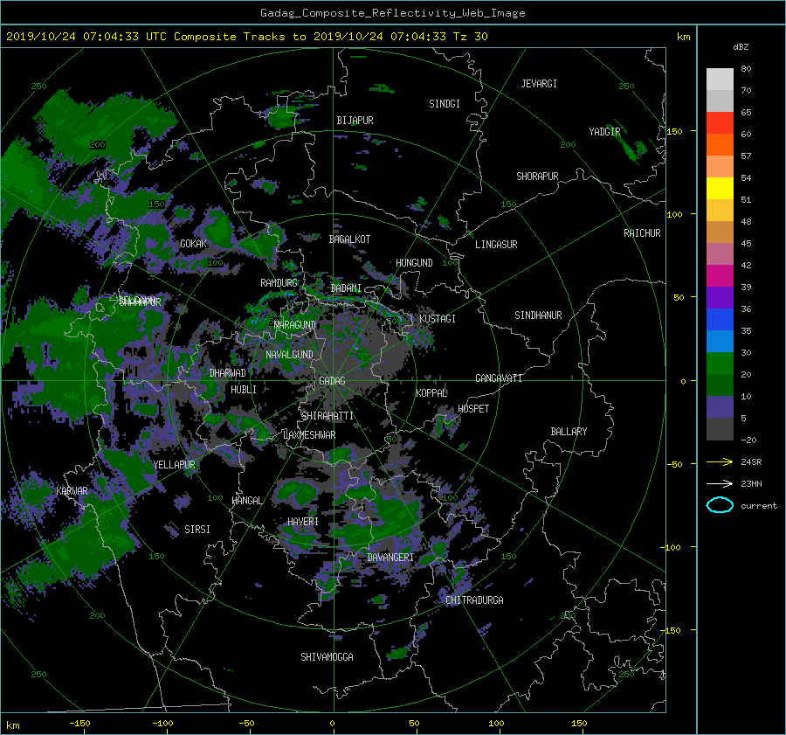Click the BIJAPUR city label

pyautogui.click(x=355, y=121)
